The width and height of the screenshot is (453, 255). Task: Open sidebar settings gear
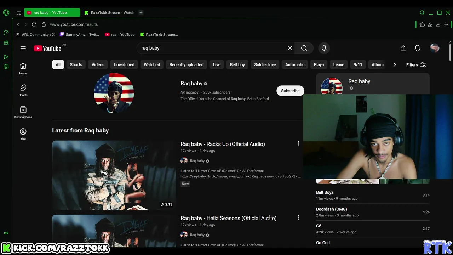pos(6,67)
